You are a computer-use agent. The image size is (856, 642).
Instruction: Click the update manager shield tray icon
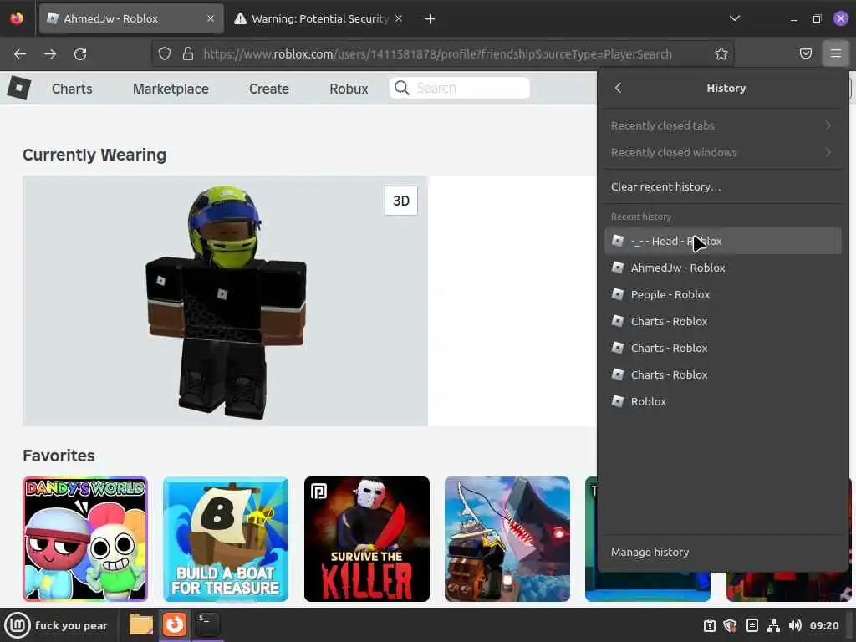730,625
